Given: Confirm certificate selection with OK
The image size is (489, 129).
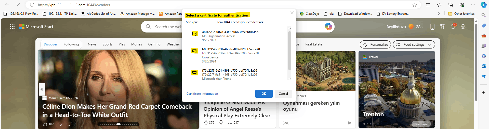Looking at the screenshot, I should point(264,94).
